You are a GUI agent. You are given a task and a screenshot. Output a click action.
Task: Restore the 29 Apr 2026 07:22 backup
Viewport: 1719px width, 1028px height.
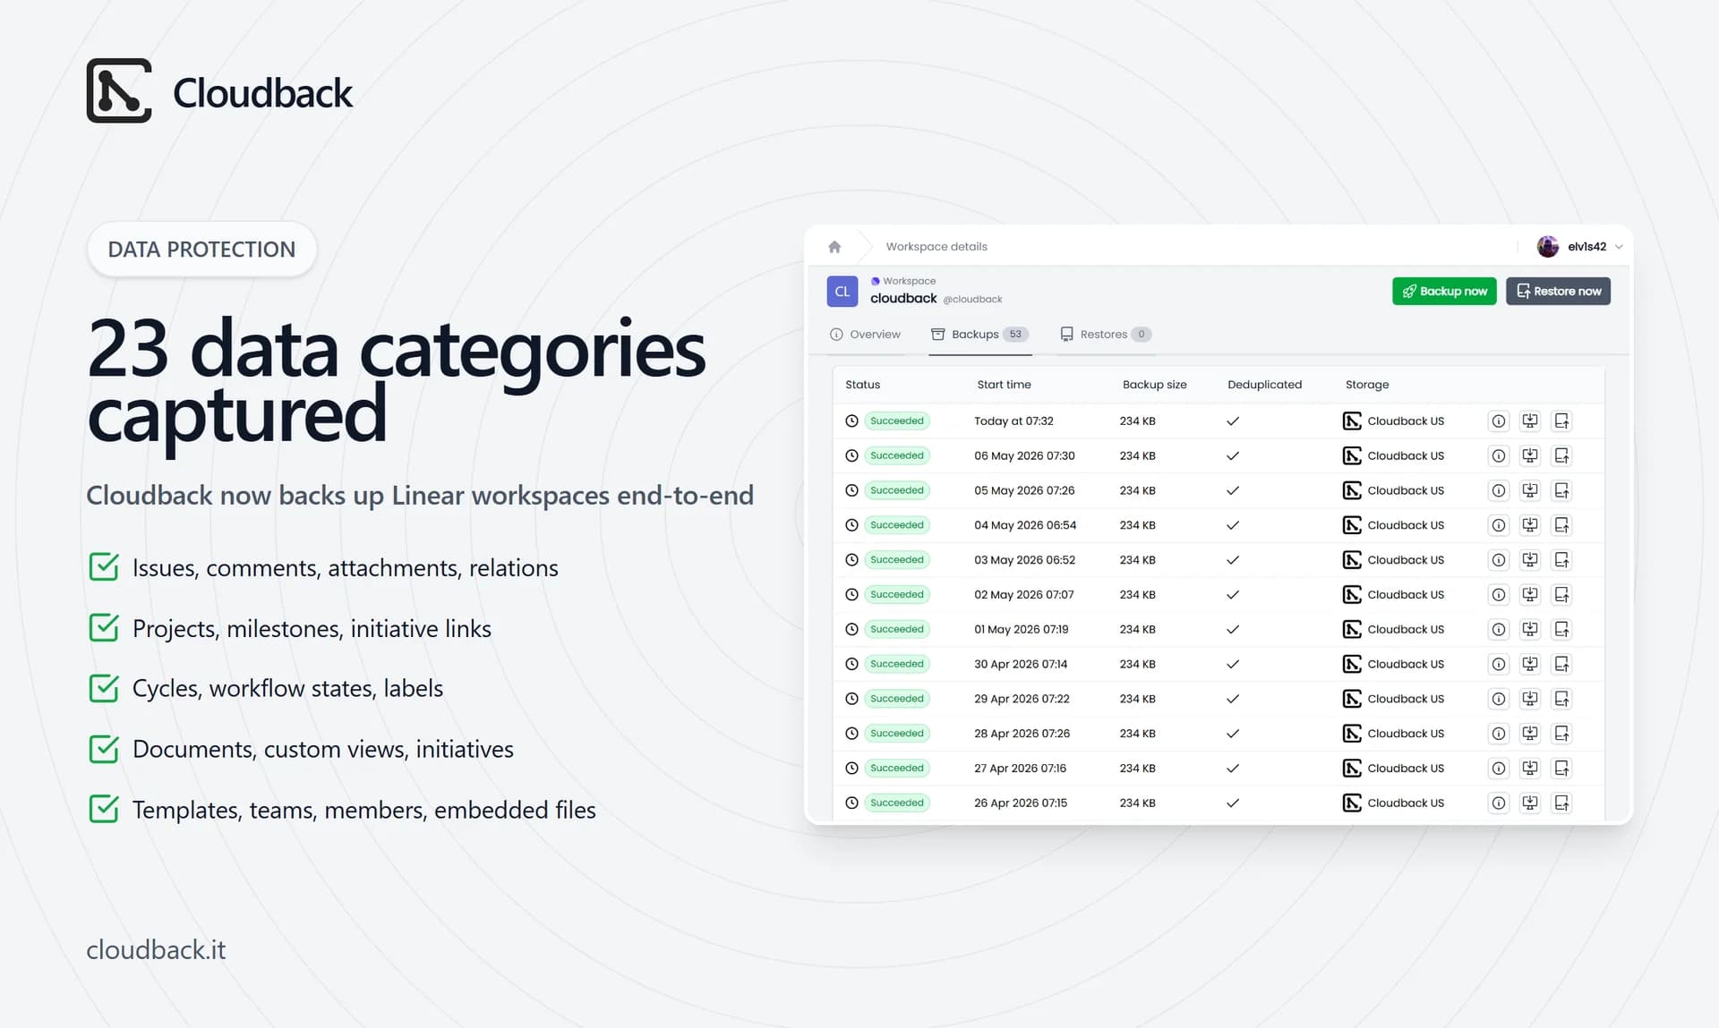point(1561,699)
